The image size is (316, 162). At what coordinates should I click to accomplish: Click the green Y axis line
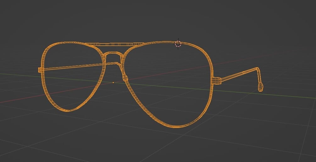(262, 94)
